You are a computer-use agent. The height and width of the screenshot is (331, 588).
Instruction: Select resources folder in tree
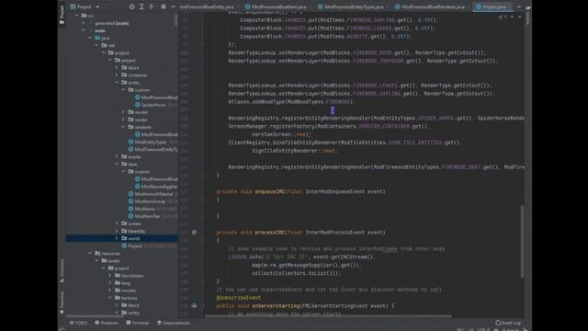pyautogui.click(x=110, y=254)
